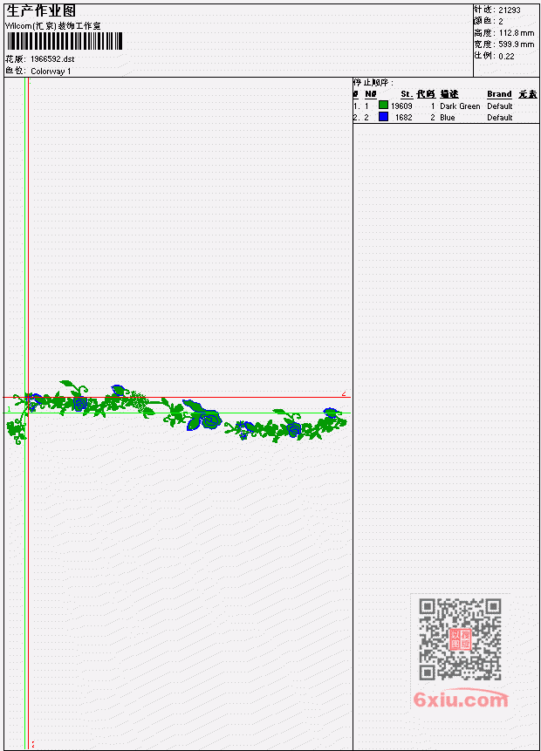This screenshot has height=751, width=541.
Task: Click the large blue rose in the design
Action: [210, 420]
